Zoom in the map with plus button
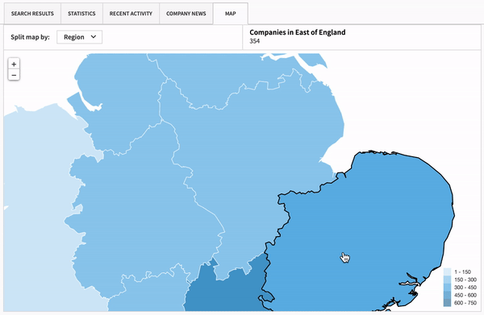This screenshot has height=315, width=484. tap(14, 64)
